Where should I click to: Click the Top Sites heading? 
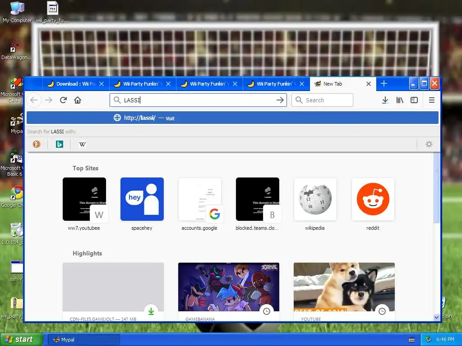[85, 168]
